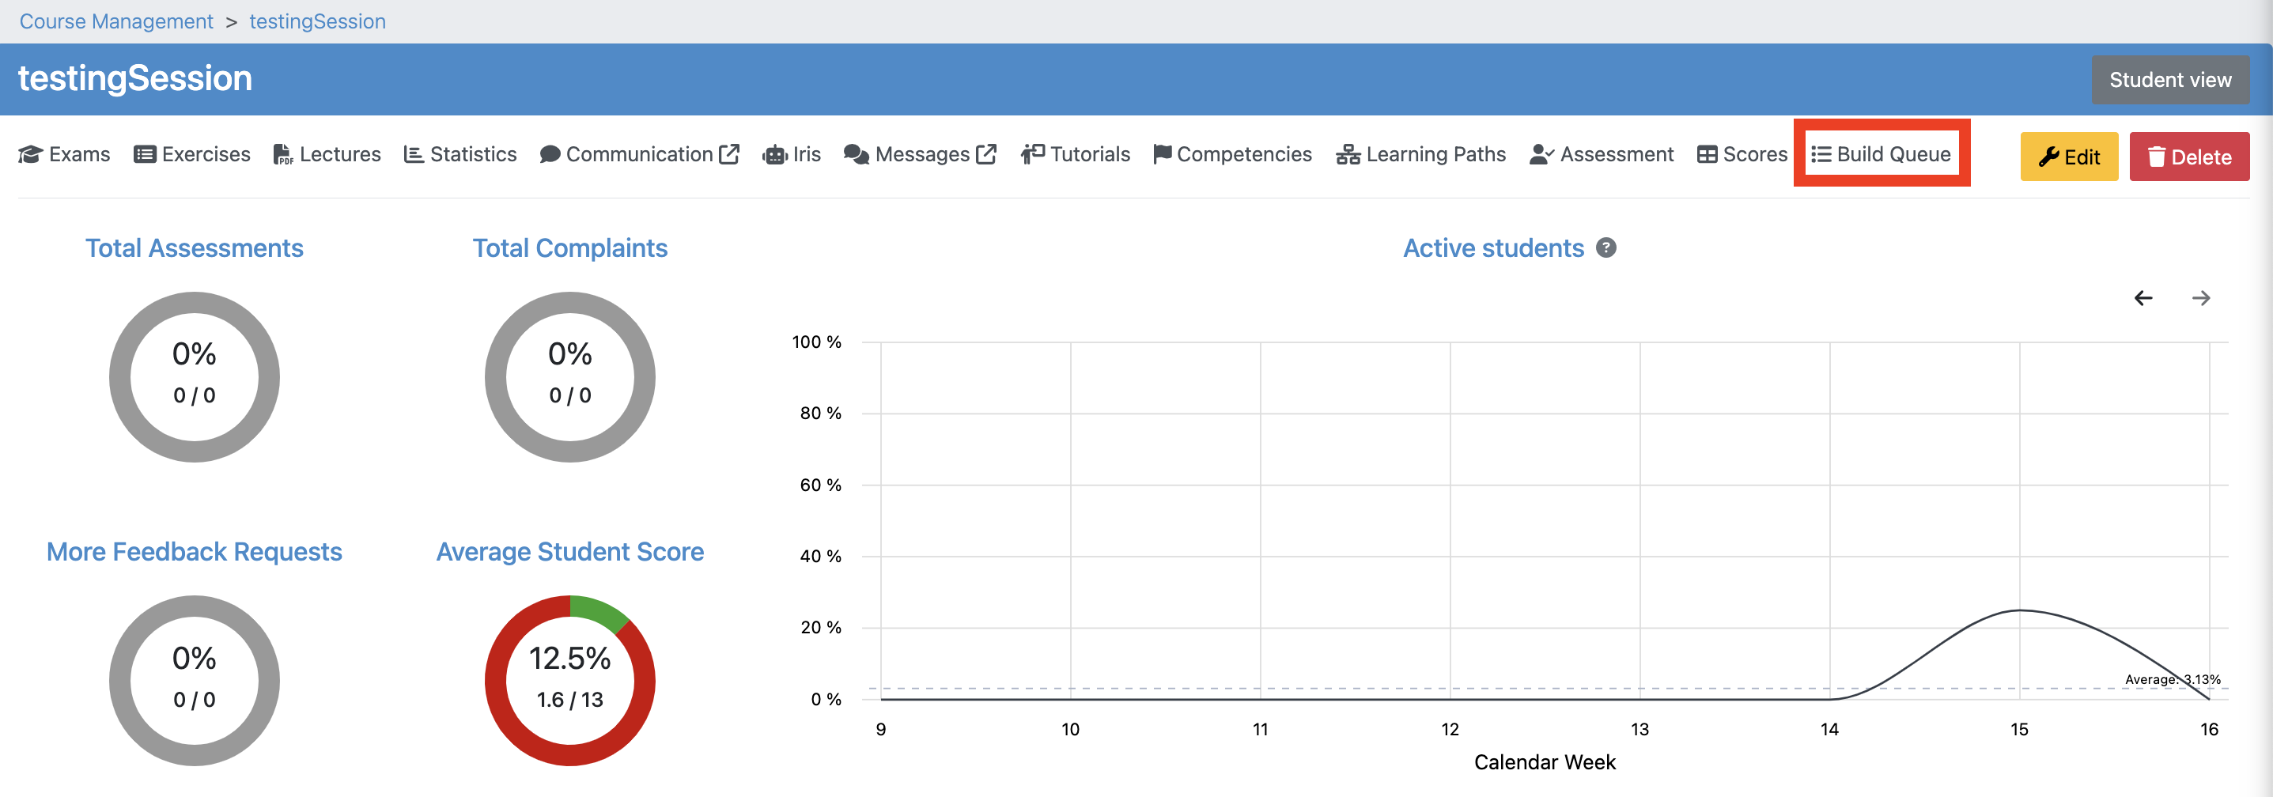
Task: Open the Exams tab
Action: [64, 154]
